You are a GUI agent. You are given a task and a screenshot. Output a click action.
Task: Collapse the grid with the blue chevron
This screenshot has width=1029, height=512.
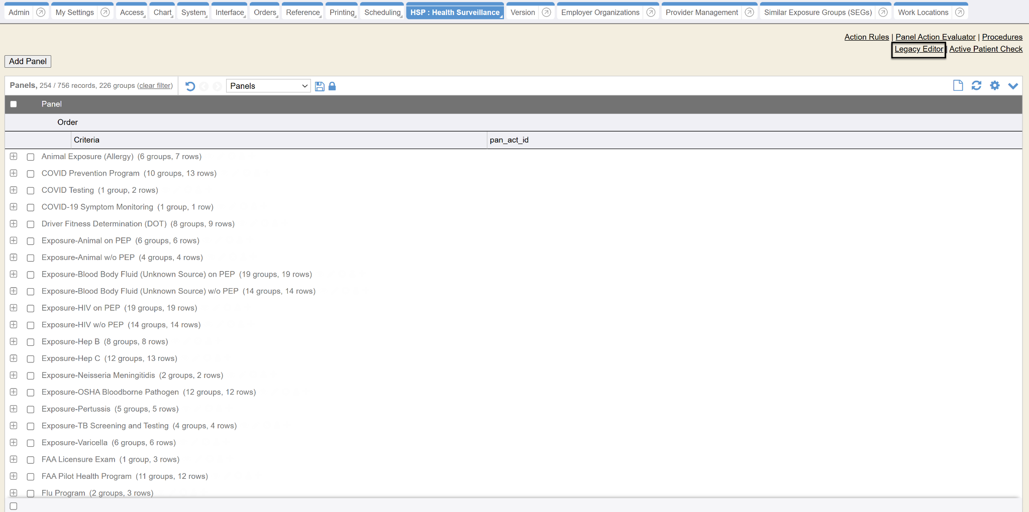pyautogui.click(x=1013, y=86)
